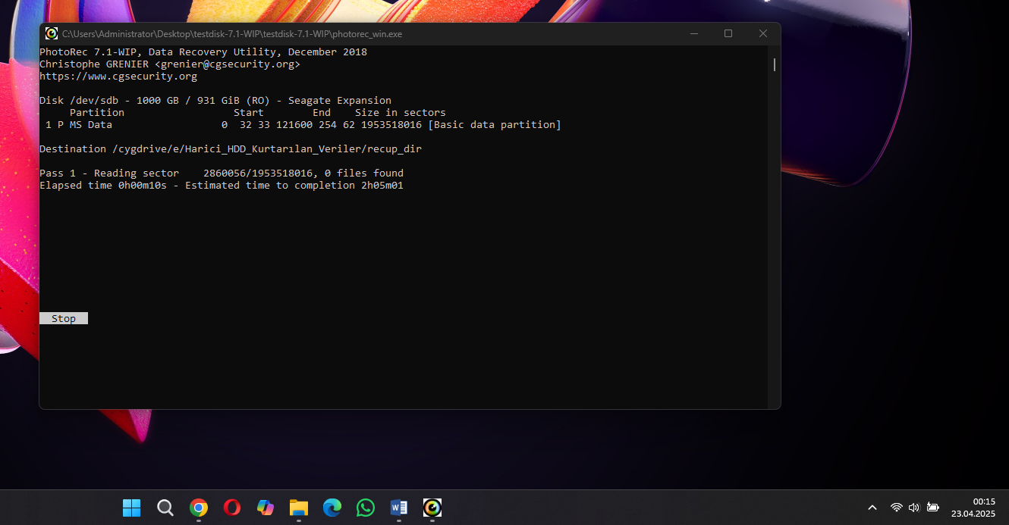Viewport: 1009px width, 525px height.
Task: Open taskbar Search
Action: pos(165,508)
